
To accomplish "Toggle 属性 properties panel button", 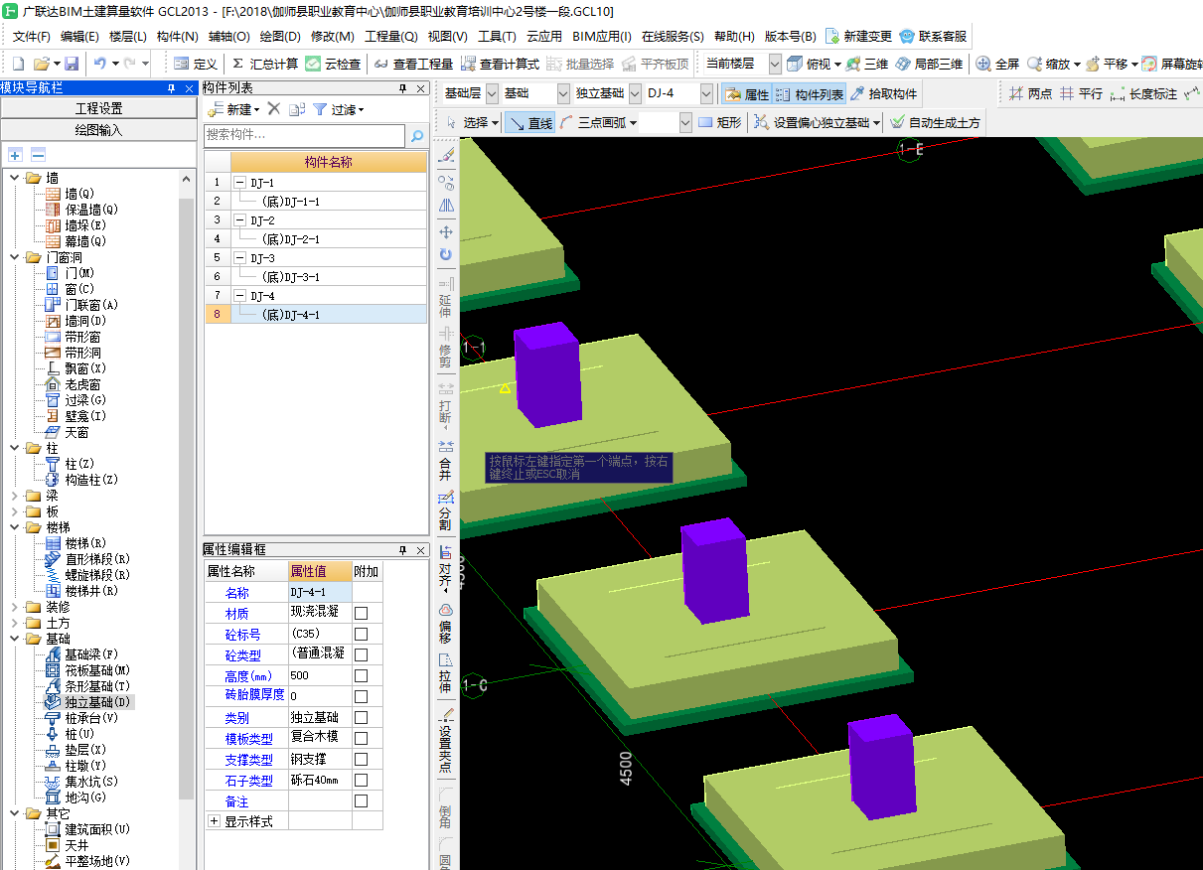I will [x=747, y=94].
